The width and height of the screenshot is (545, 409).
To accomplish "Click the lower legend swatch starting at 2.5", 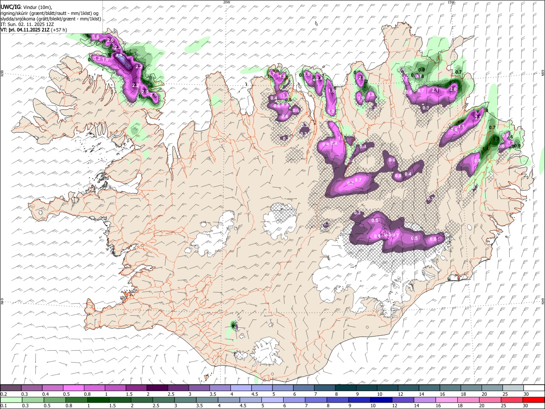I will [x=163, y=400].
